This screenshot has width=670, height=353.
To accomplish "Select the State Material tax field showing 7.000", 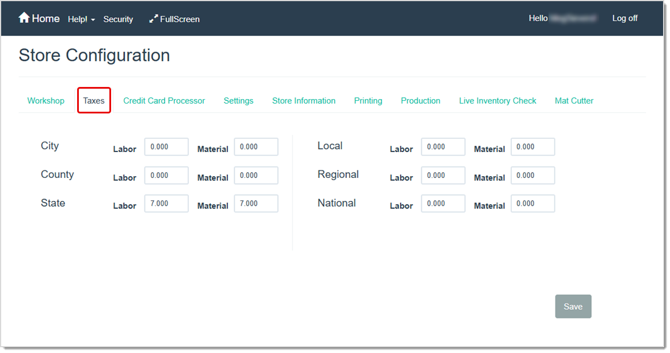I will click(256, 203).
